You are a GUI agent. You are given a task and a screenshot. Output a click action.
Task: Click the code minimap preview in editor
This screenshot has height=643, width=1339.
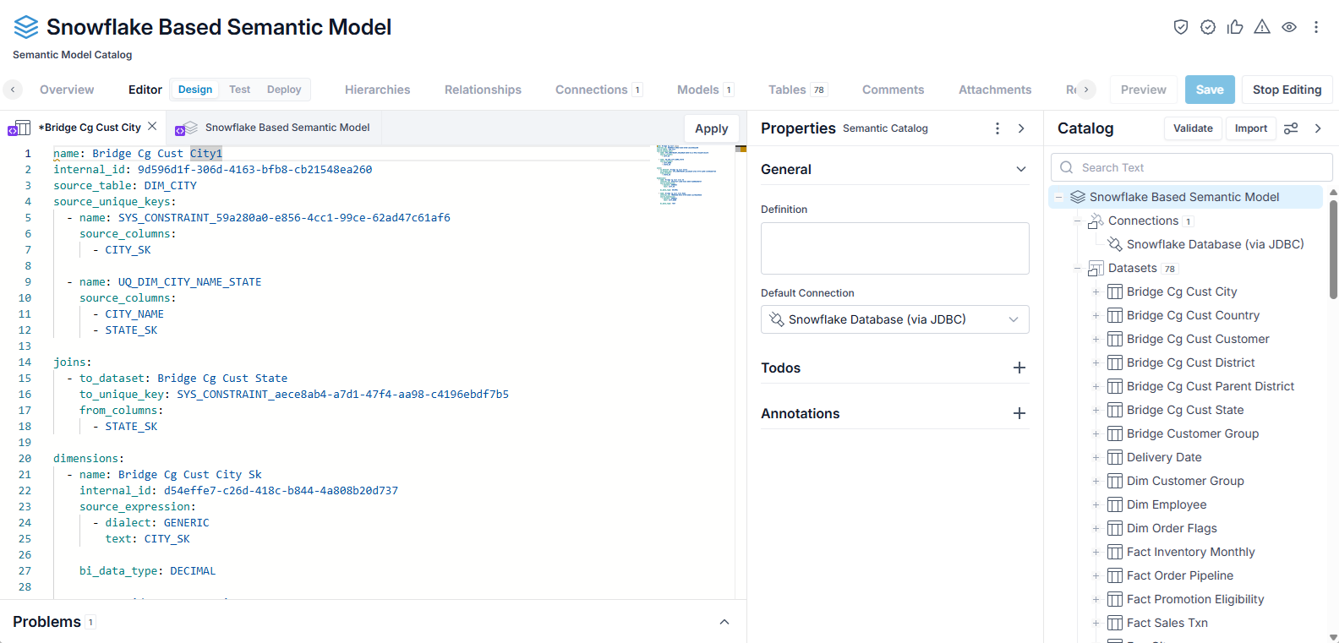tap(686, 175)
